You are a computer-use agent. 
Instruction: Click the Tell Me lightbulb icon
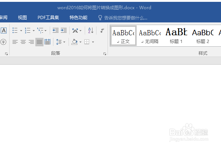100,18
